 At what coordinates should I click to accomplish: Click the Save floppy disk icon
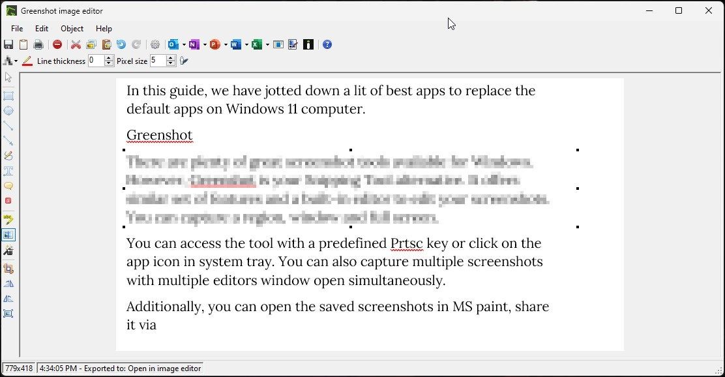point(8,44)
